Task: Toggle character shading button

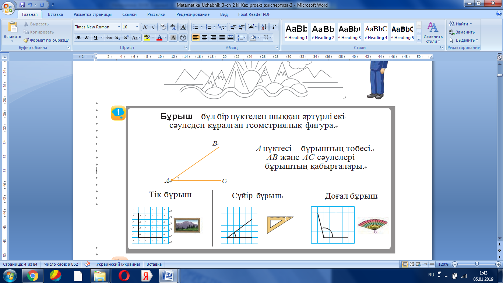Action: click(173, 38)
